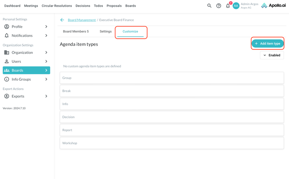Click the Exports download icon in sidebar
Viewport: 289px width, 179px height.
[x=7, y=96]
